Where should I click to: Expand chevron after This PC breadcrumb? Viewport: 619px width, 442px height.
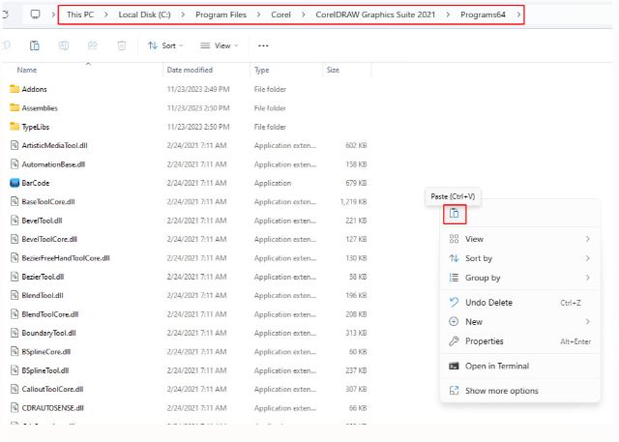coord(106,15)
